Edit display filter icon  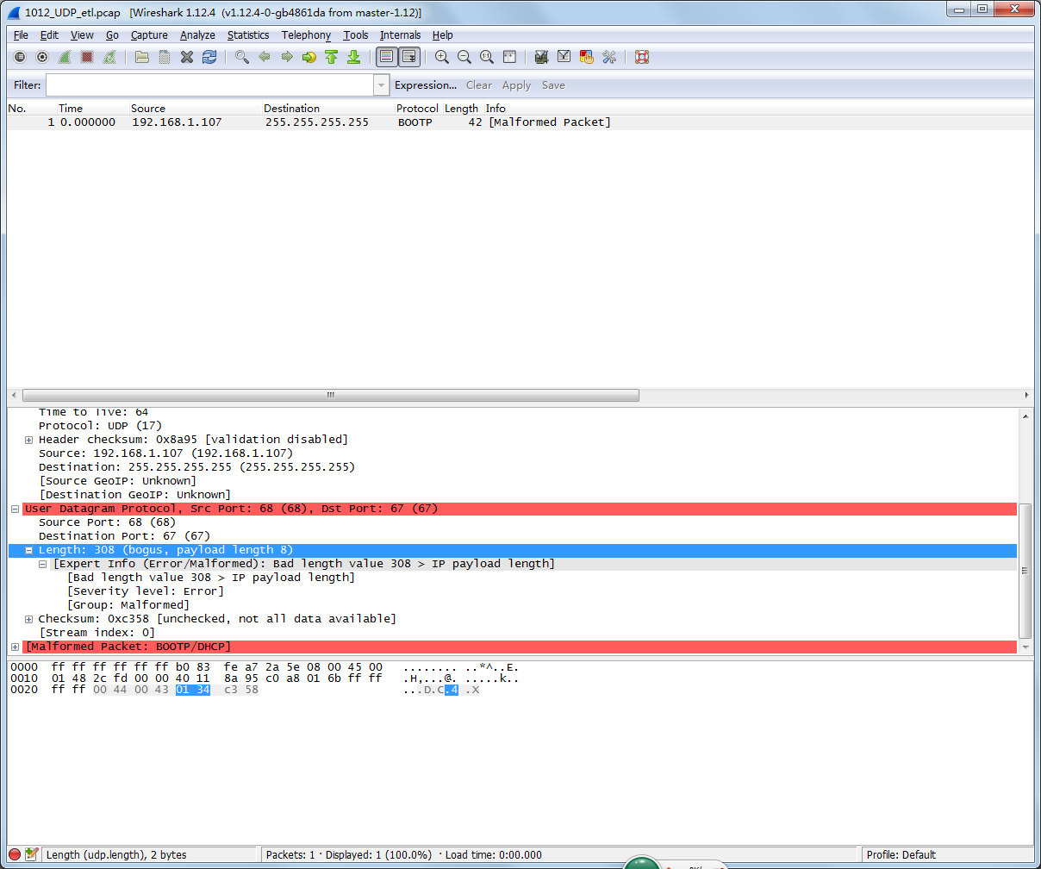tap(564, 57)
